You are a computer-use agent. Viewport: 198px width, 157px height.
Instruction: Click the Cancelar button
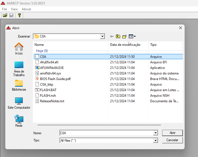pos(172,140)
